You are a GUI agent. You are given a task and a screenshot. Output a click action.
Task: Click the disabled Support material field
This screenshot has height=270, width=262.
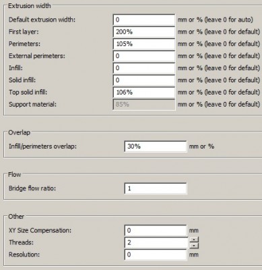(144, 105)
